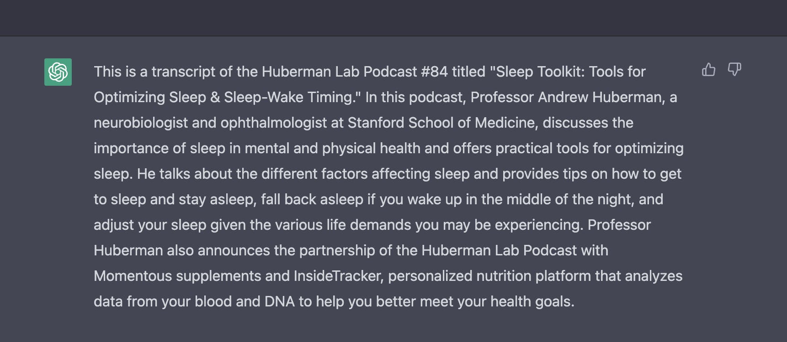
Task: Click the thumbs up feedback icon
Action: tap(708, 70)
